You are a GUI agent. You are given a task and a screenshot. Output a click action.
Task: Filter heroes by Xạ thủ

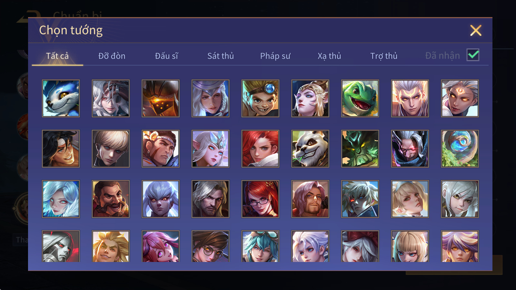pos(329,56)
